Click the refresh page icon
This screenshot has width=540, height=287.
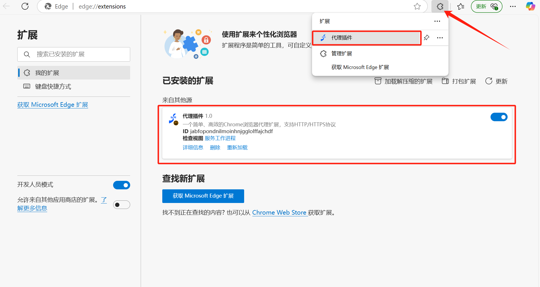[x=25, y=7]
